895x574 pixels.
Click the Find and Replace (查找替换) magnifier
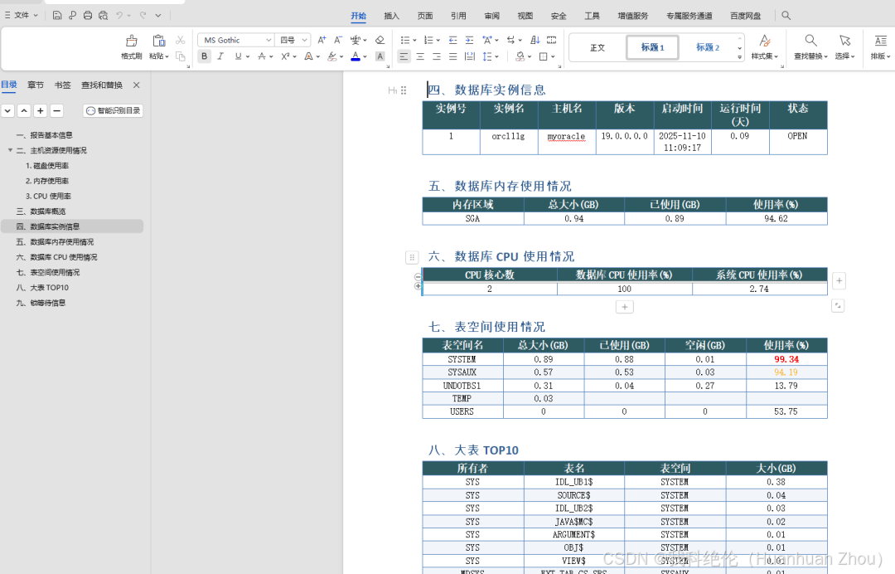pos(810,46)
